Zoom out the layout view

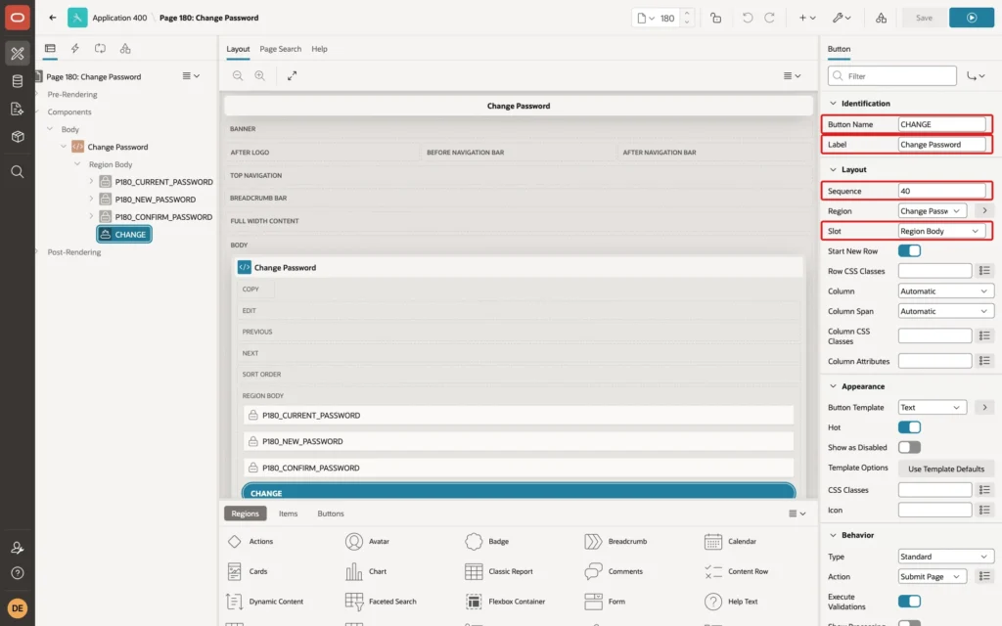click(x=238, y=75)
